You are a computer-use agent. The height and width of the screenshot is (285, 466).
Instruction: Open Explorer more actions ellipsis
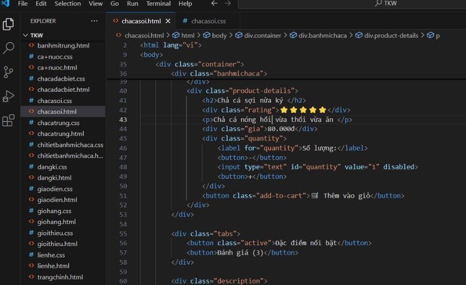tap(94, 21)
